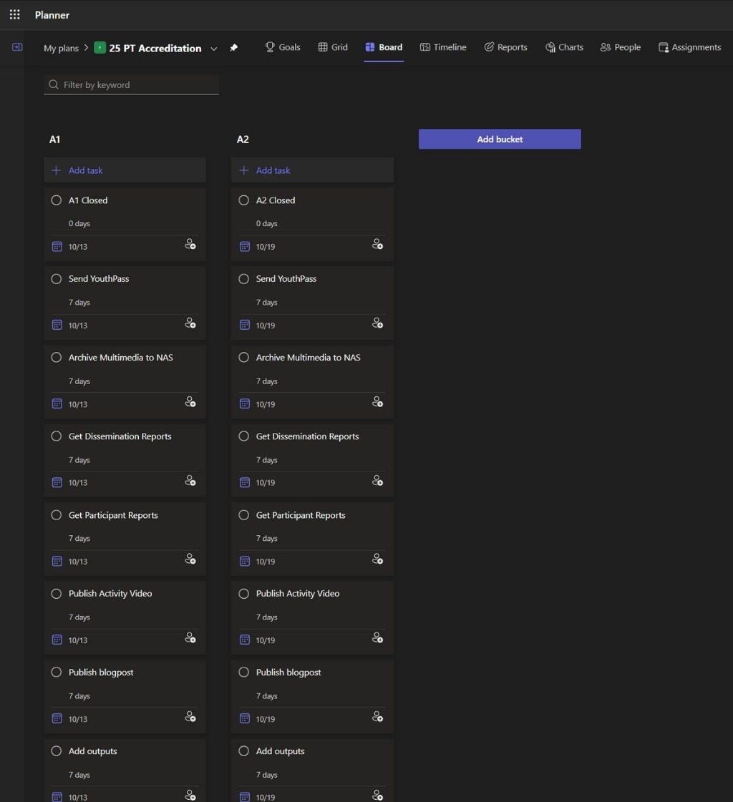This screenshot has width=733, height=802.
Task: Assign a member to A1 Publish blogpost
Action: click(x=190, y=717)
